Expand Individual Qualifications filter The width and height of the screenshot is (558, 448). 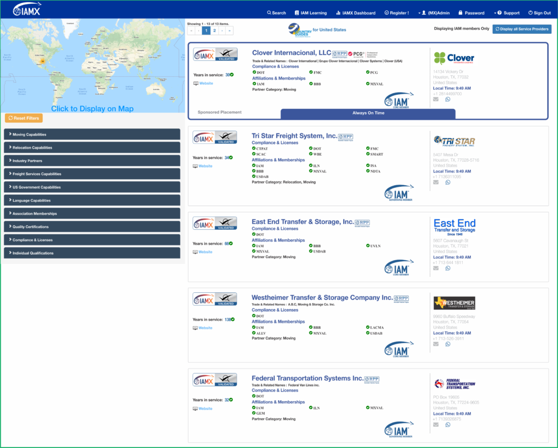click(x=92, y=253)
